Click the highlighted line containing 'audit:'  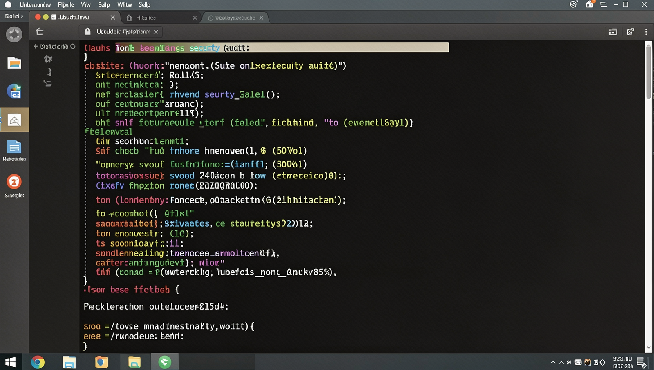[282, 48]
